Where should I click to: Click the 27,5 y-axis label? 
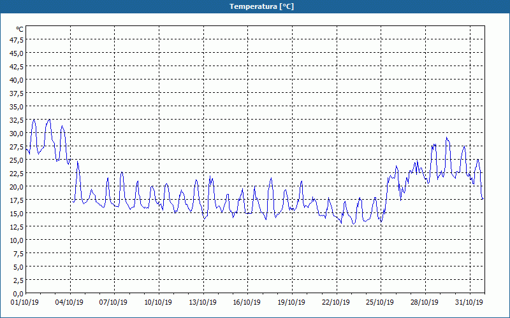17,147
